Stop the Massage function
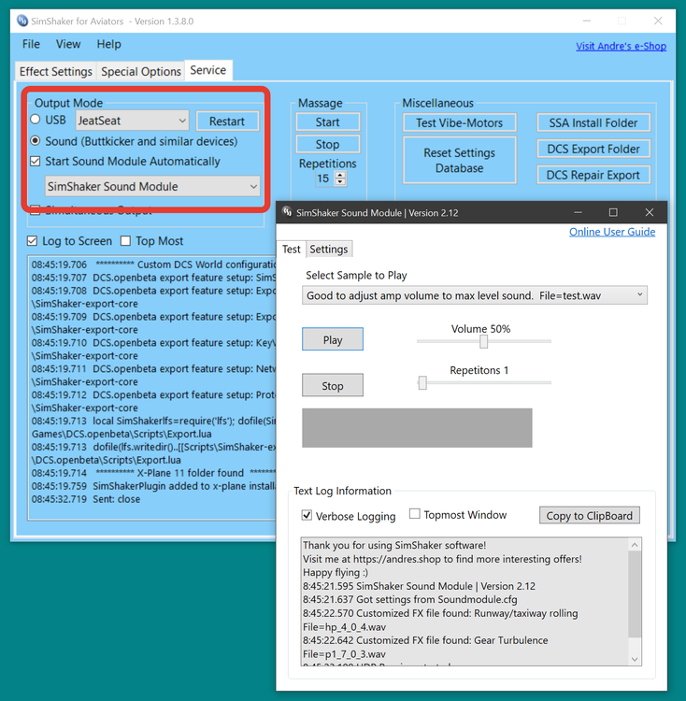 point(328,144)
